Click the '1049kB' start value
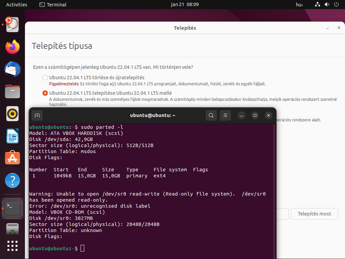 click(x=62, y=176)
